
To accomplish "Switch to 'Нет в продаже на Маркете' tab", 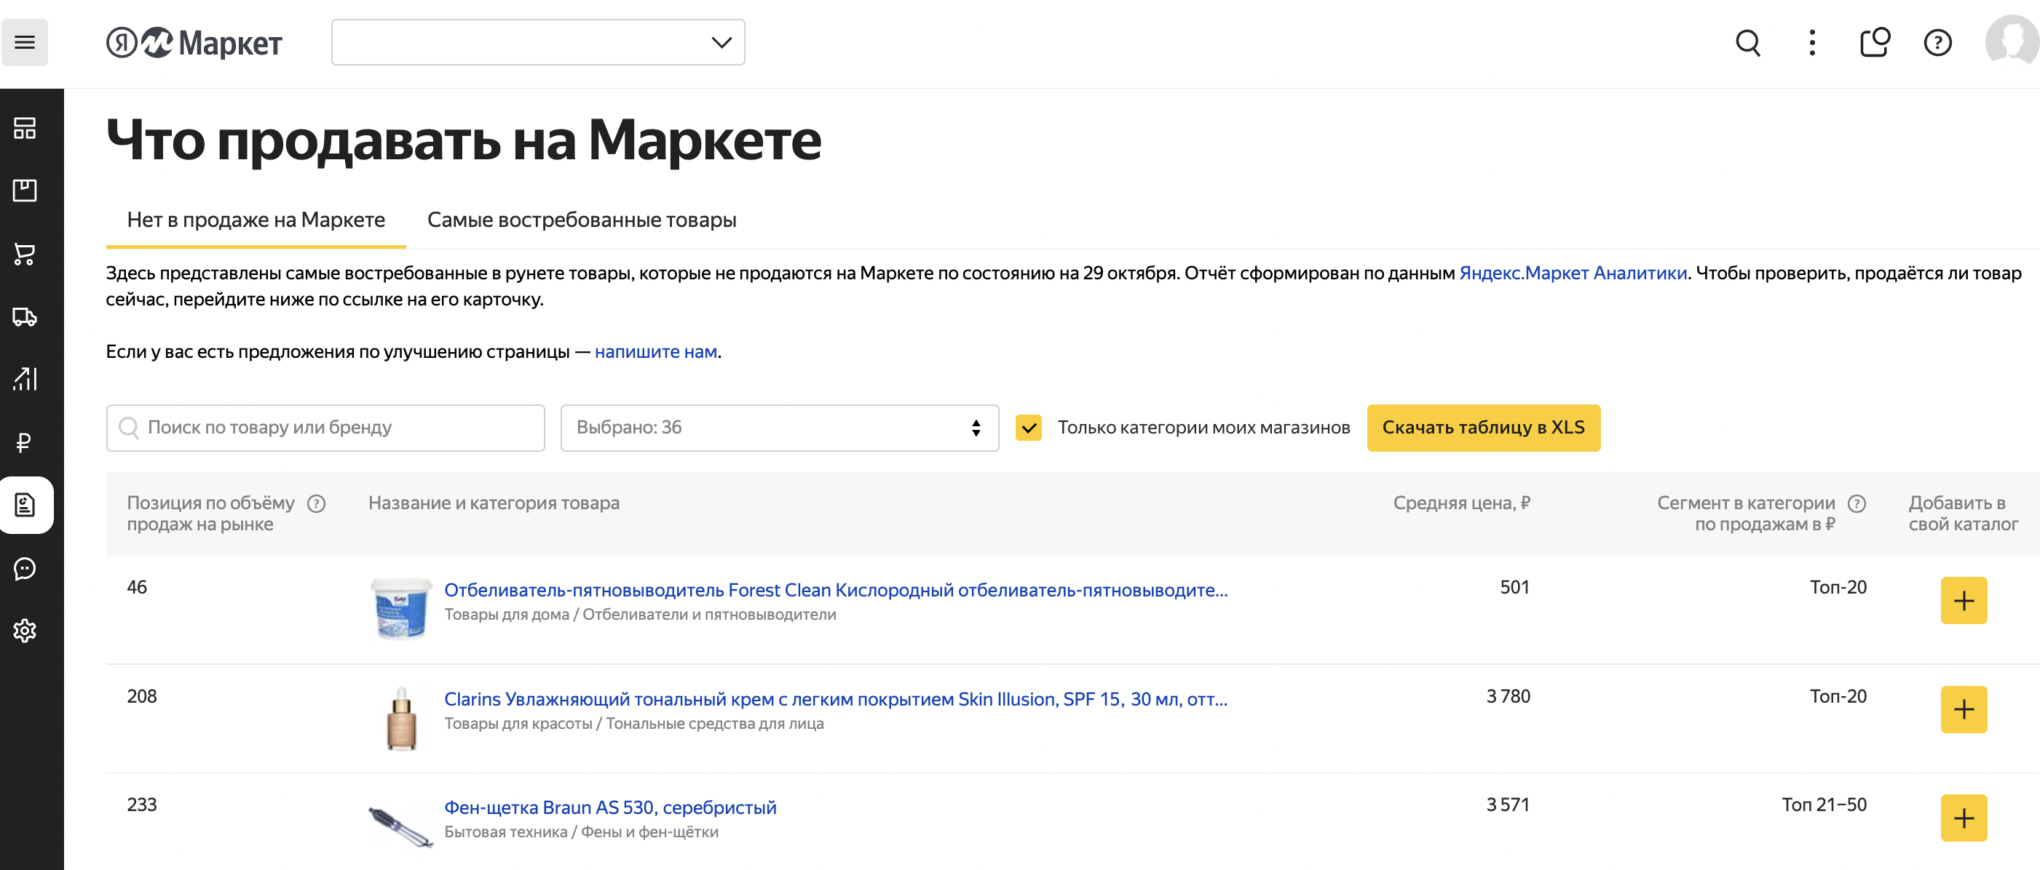I will tap(256, 220).
